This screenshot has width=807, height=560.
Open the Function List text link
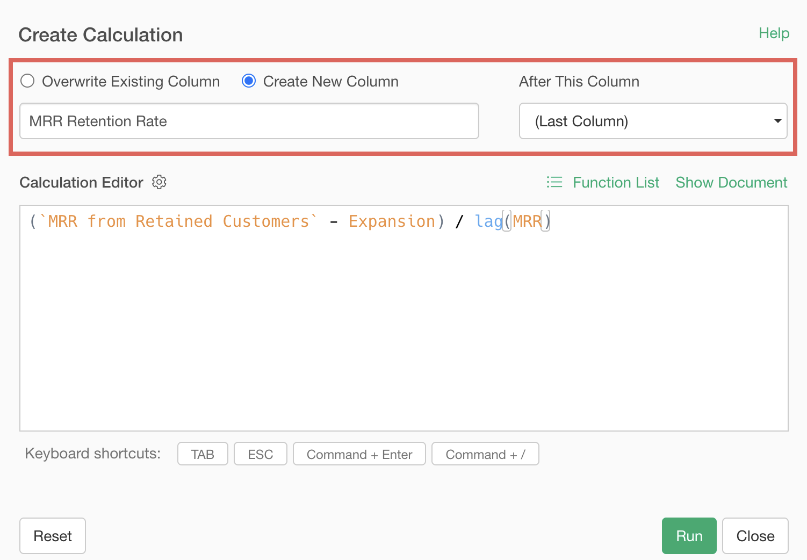pyautogui.click(x=616, y=183)
